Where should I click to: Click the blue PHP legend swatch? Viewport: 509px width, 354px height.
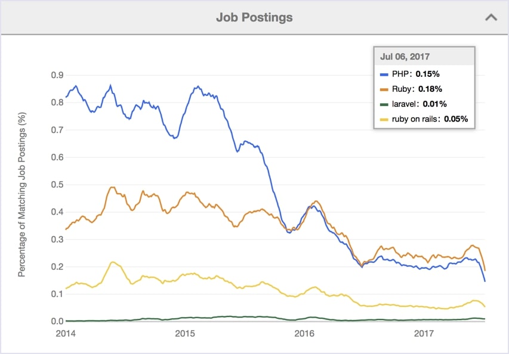[x=385, y=74]
